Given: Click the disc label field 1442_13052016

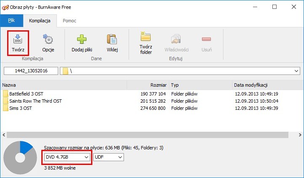Looking at the screenshot, I should [31, 71].
